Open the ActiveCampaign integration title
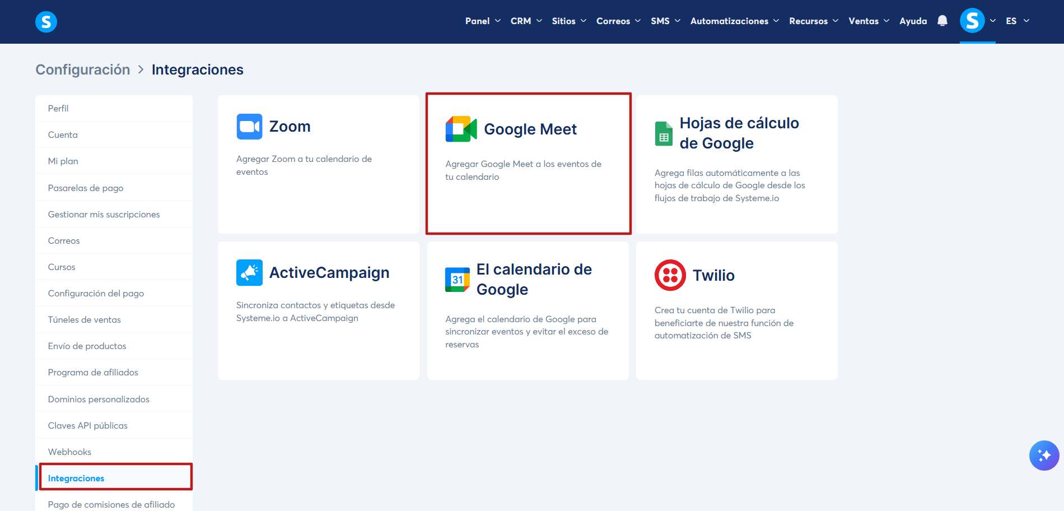Screen dimensions: 1064x511 coord(329,273)
